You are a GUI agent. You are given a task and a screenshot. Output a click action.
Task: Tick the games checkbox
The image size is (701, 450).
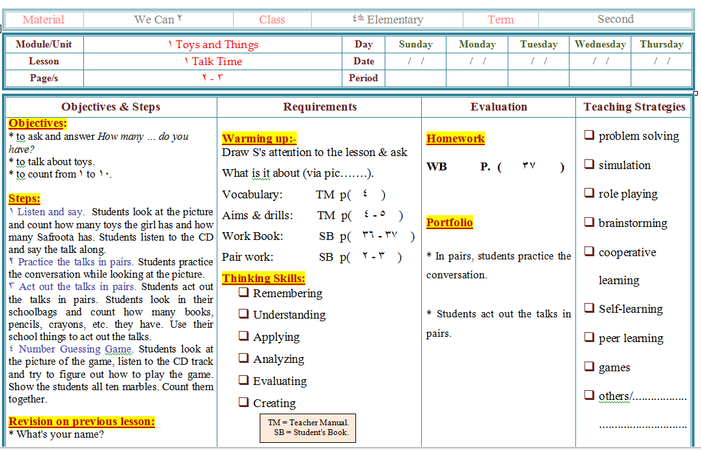pos(589,366)
